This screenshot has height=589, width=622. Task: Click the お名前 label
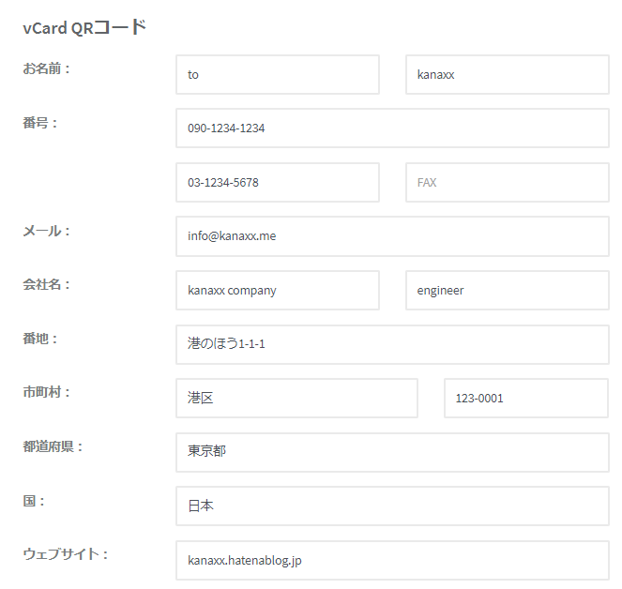[46, 68]
